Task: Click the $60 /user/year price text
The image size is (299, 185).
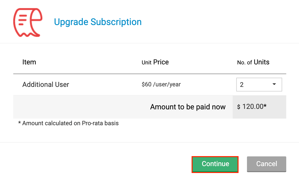Action: (161, 85)
